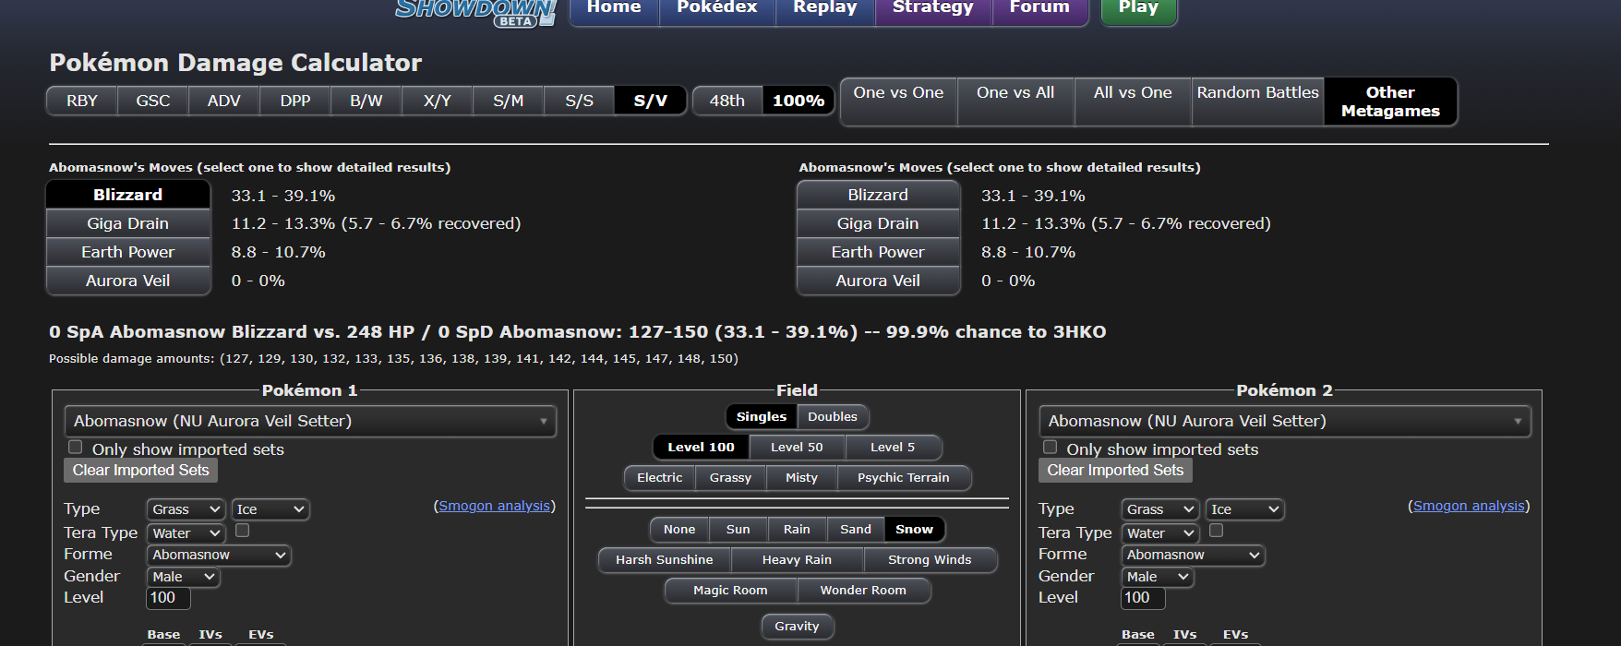
Task: Open Pokémon 2 Tera Type dropdown
Action: click(1160, 533)
